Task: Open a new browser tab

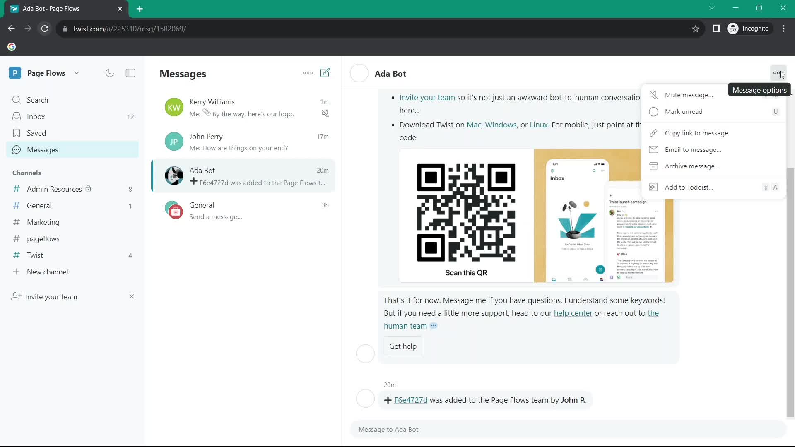Action: [140, 9]
